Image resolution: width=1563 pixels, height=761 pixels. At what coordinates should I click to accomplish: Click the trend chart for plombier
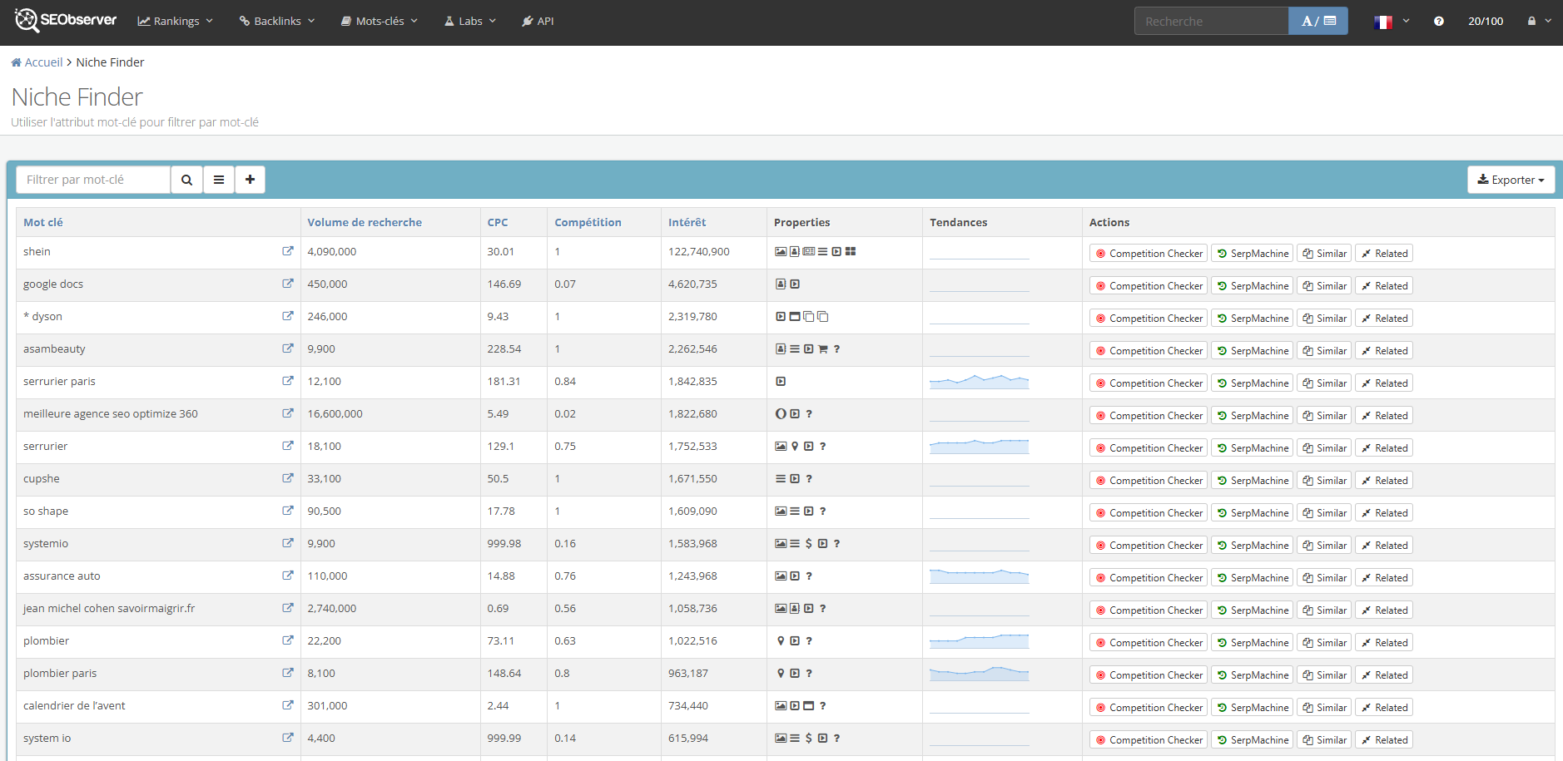coord(979,641)
